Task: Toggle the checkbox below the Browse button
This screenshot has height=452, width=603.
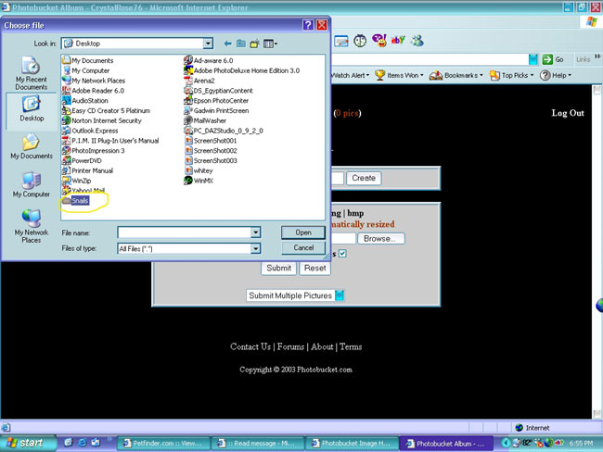Action: tap(341, 254)
